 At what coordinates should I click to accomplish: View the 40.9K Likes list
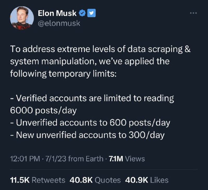tap(147, 180)
